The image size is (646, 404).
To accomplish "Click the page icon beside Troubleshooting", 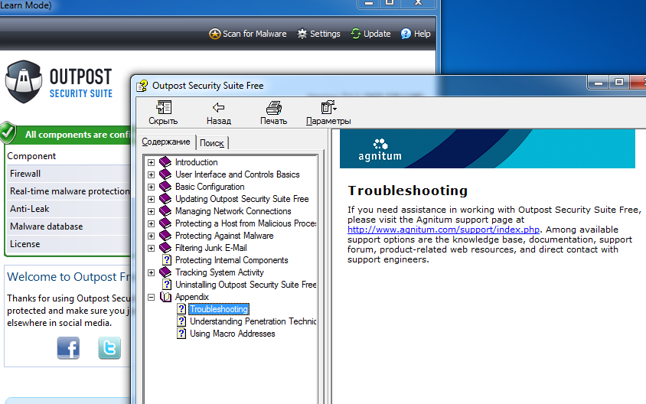I will point(181,309).
